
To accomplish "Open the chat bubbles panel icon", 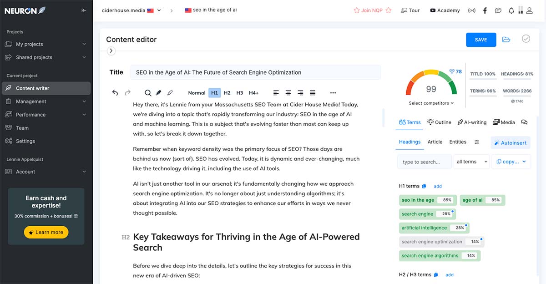I will 498,10.
